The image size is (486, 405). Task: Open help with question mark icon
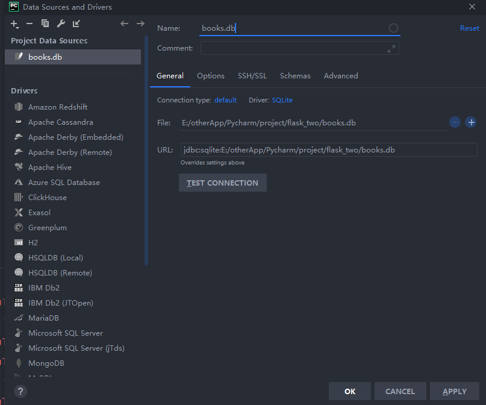20,391
